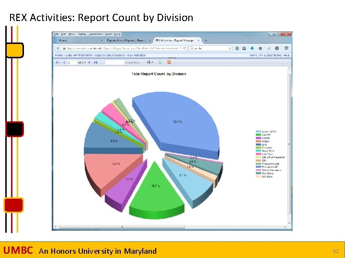The width and height of the screenshot is (345, 258).
Task: Go back with the browser back arrow
Action: 58,48
